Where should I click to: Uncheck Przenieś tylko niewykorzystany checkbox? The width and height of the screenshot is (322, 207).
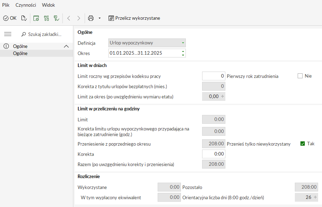(302, 144)
